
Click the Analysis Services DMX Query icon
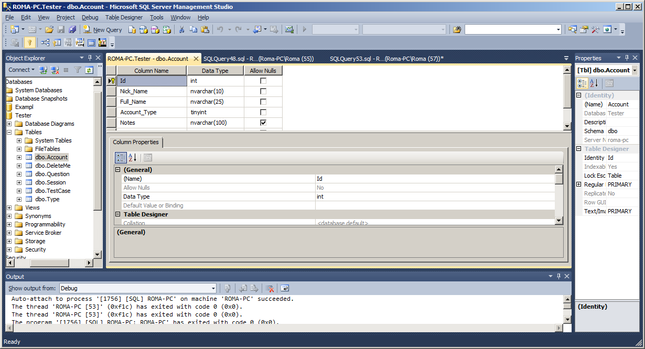[155, 29]
